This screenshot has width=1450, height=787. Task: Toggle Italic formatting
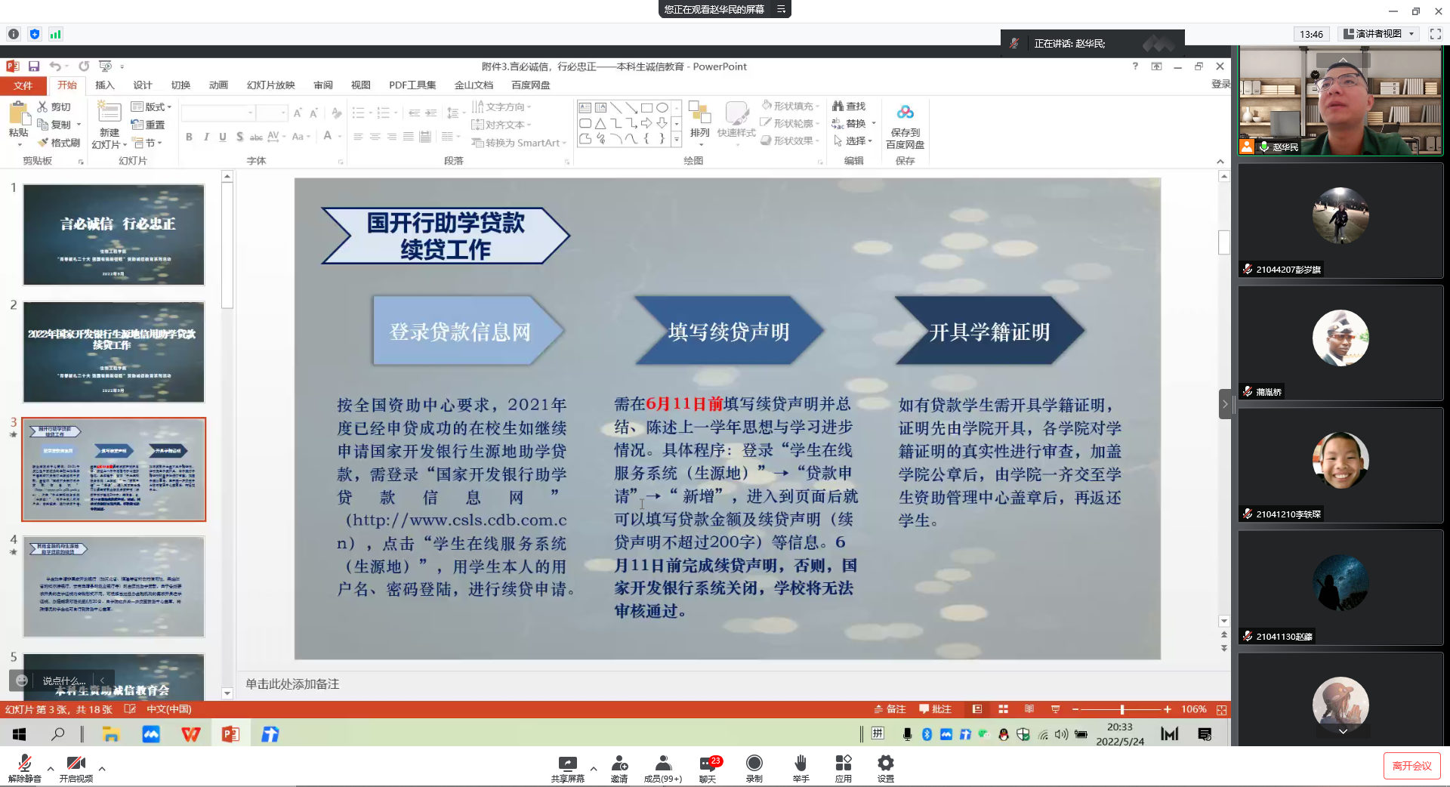[x=205, y=137]
